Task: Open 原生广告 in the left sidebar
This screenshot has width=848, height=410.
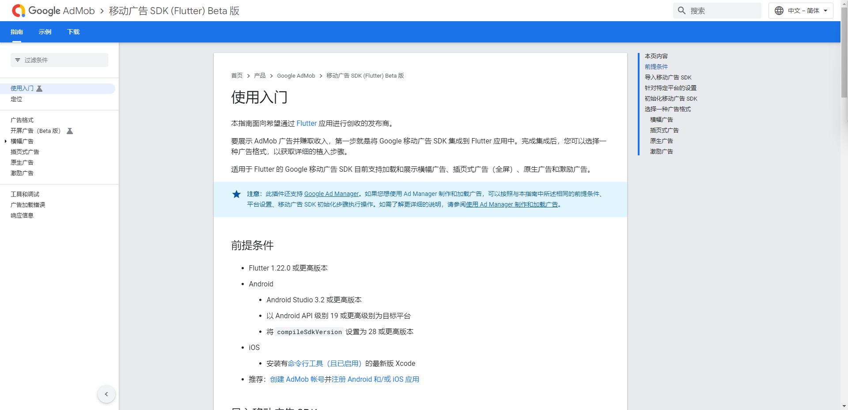Action: click(x=22, y=162)
